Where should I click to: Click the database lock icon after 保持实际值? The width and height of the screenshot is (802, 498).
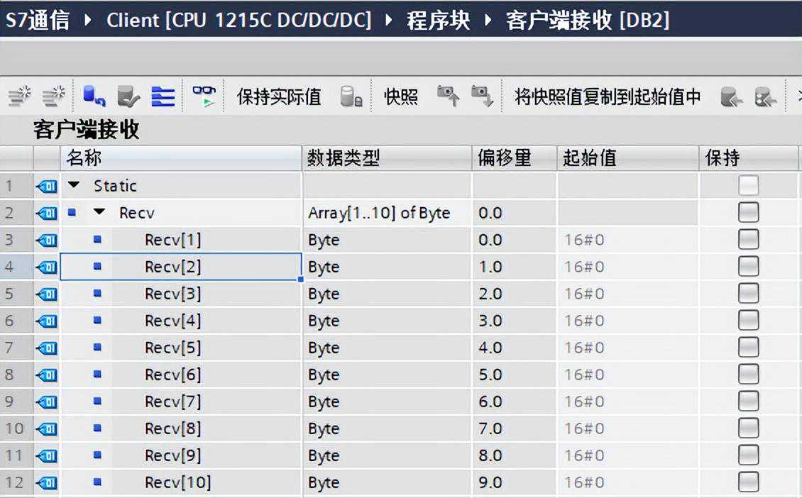point(351,96)
